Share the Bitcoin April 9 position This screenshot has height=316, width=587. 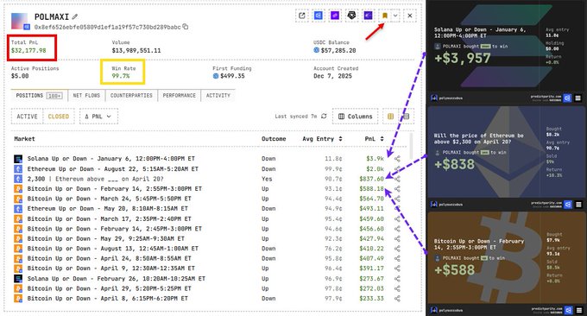397,269
